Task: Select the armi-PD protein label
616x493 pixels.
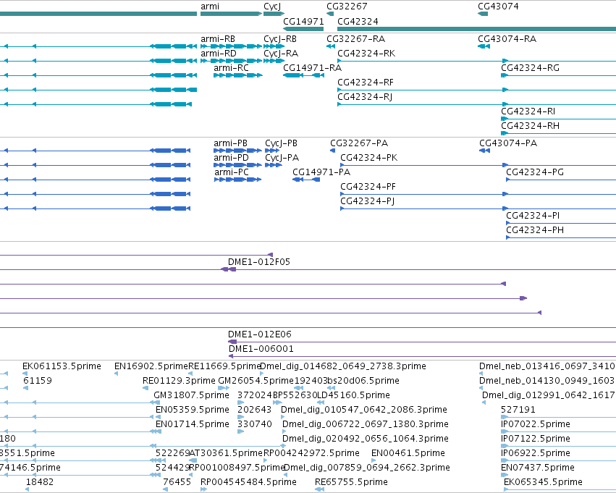Action: coord(231,158)
